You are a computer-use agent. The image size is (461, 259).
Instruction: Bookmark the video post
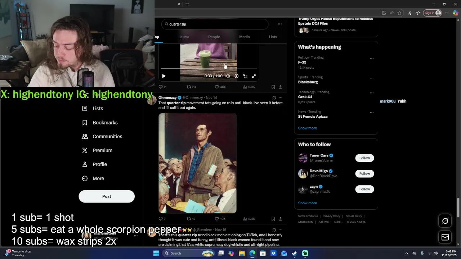(x=273, y=87)
